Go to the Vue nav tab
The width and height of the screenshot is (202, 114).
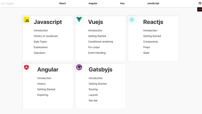tap(122, 3)
